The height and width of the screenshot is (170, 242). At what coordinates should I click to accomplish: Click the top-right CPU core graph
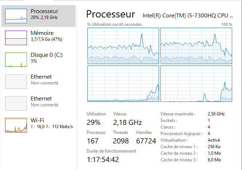pyautogui.click(x=196, y=46)
